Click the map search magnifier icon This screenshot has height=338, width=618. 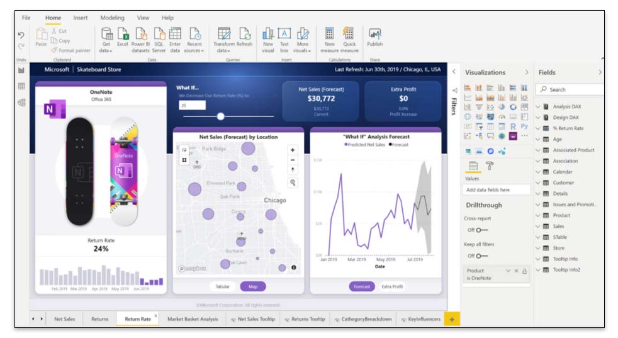[293, 182]
